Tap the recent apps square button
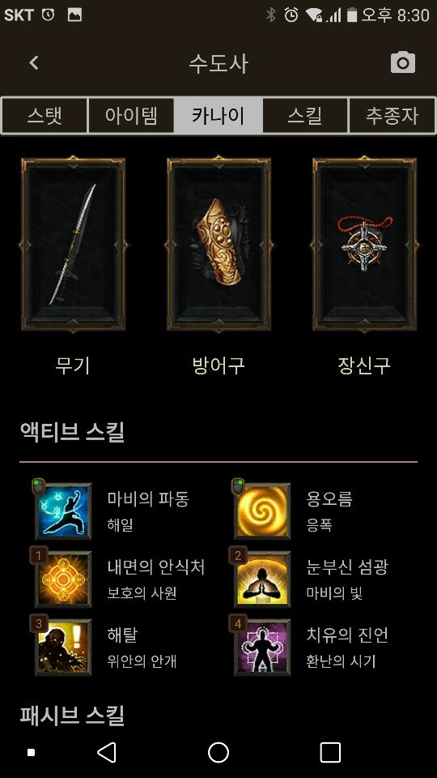 (330, 752)
